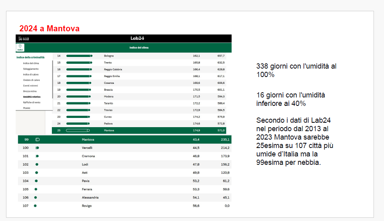Click the dot marker beside Lodi

[37, 164]
